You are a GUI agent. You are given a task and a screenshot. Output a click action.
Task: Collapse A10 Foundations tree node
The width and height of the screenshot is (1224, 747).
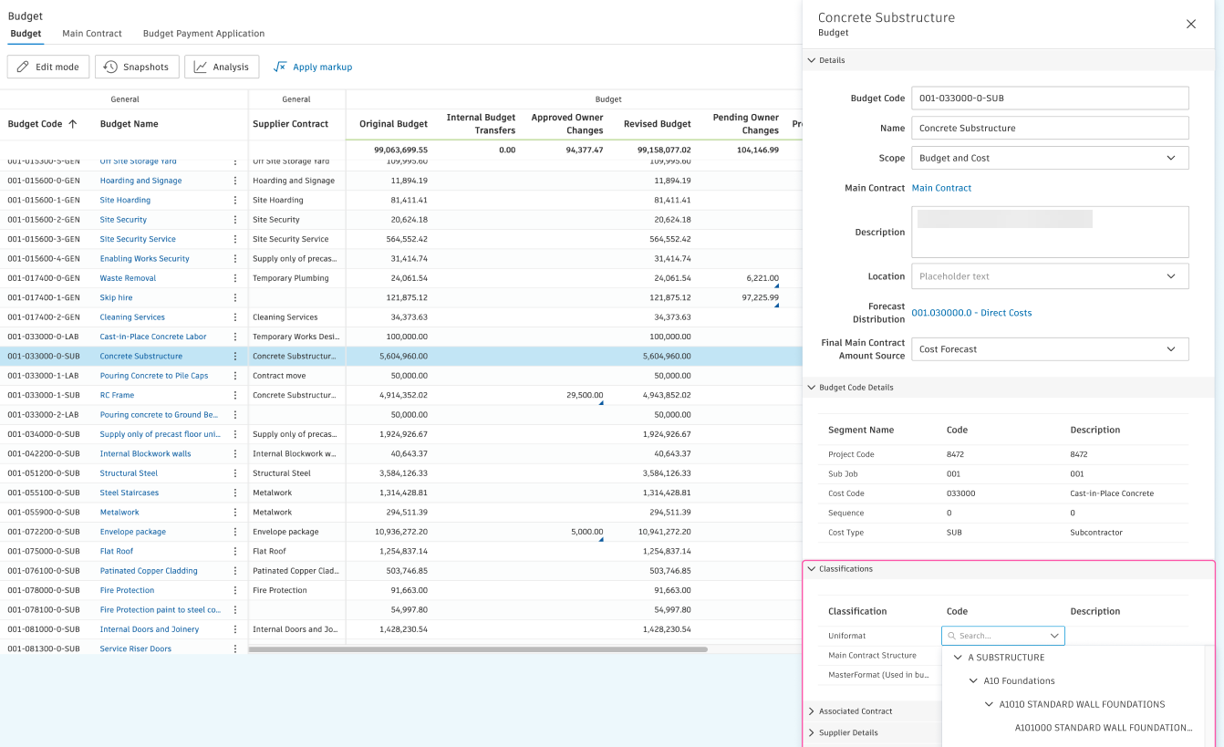coord(974,681)
